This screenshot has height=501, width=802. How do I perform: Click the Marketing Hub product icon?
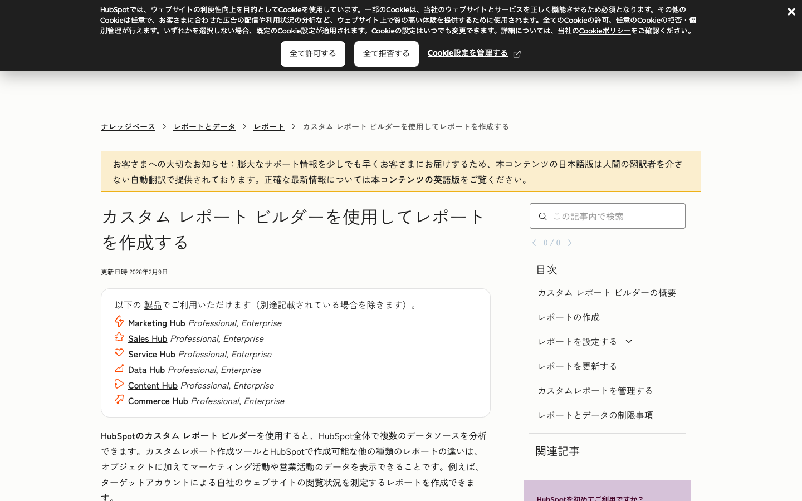pyautogui.click(x=119, y=322)
